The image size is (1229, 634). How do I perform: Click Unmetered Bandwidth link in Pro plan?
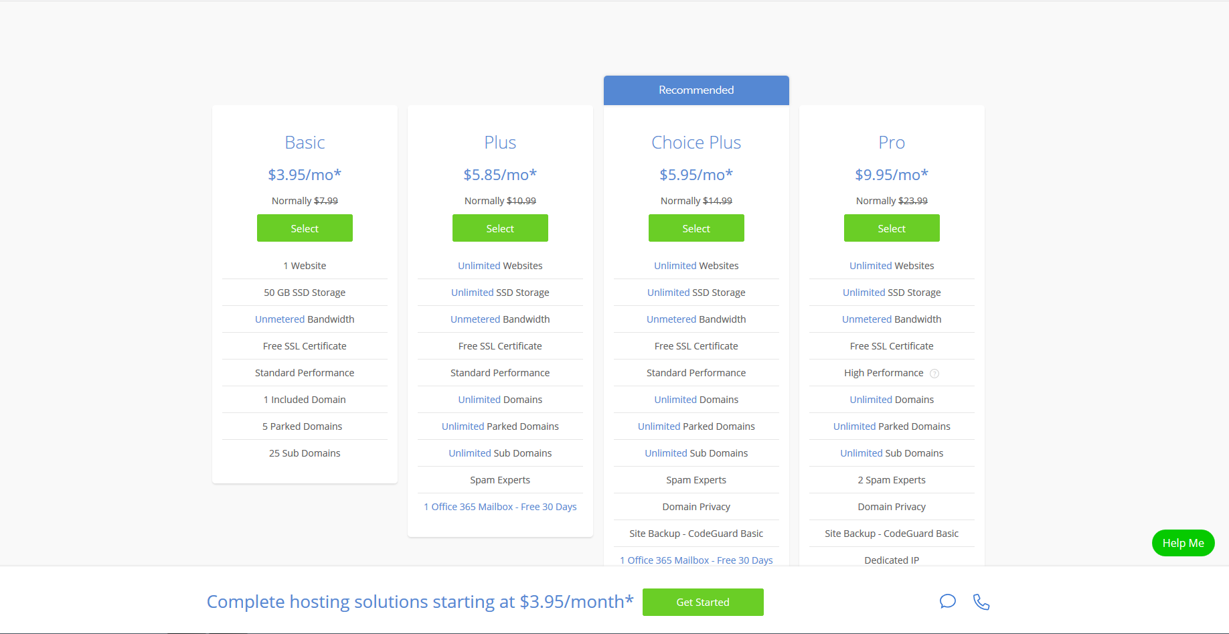point(867,319)
